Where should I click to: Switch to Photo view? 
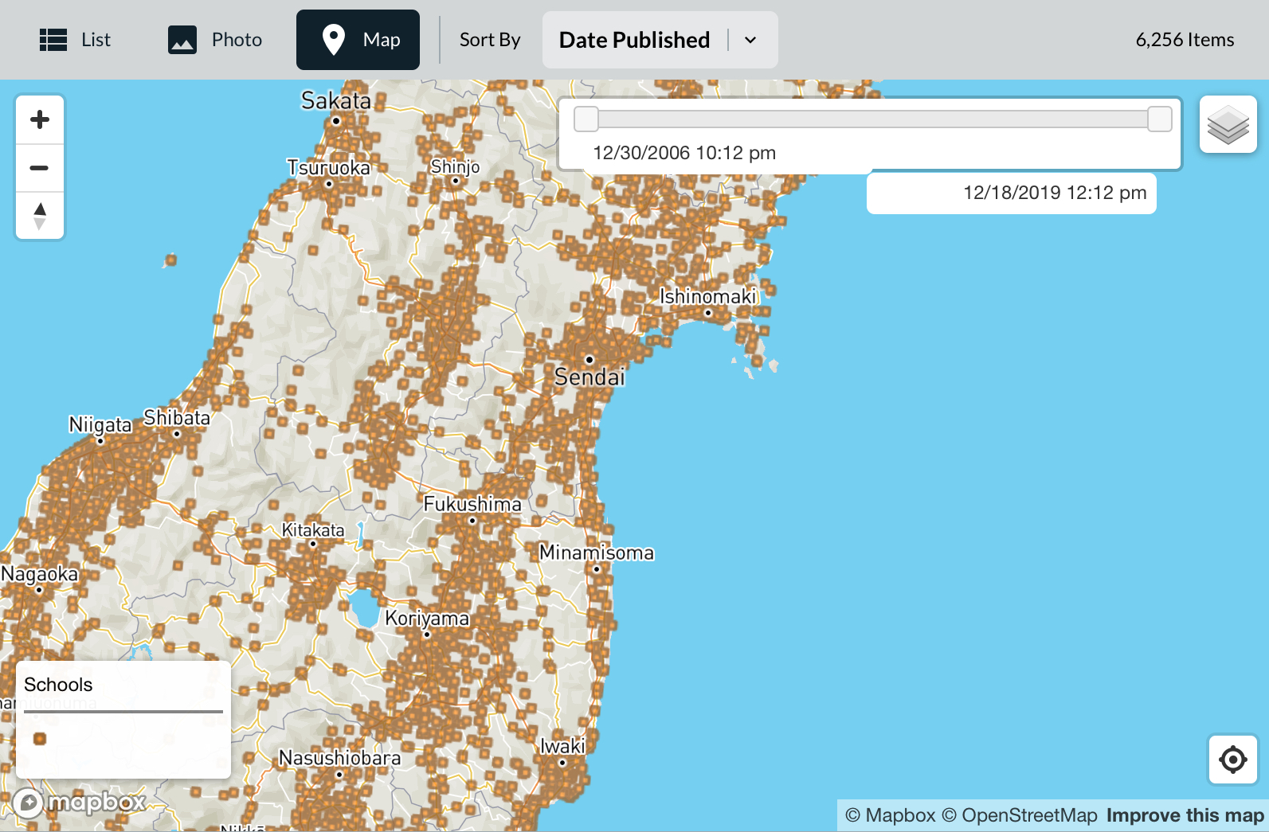pyautogui.click(x=215, y=40)
